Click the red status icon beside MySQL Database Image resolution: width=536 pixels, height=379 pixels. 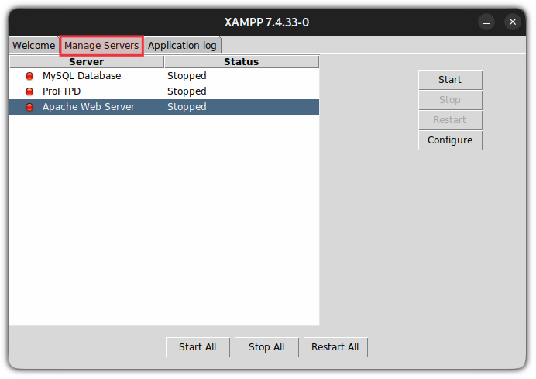29,76
